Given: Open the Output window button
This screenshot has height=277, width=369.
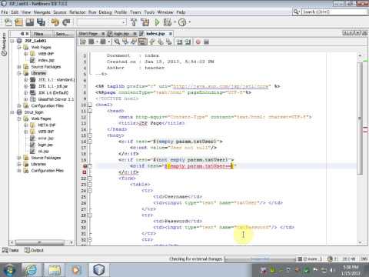Looking at the screenshot, I should 34,250.
